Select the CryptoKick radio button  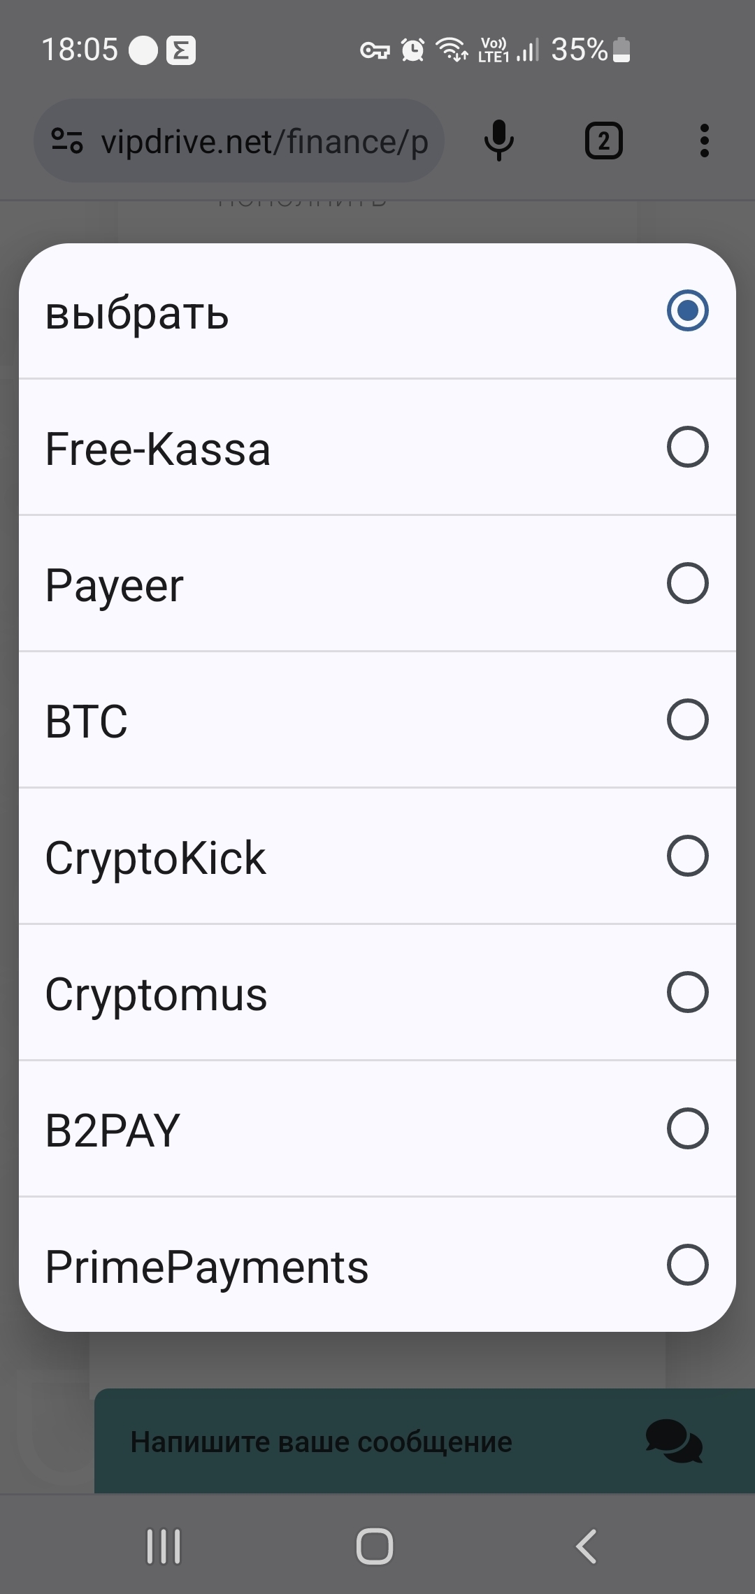click(x=687, y=856)
